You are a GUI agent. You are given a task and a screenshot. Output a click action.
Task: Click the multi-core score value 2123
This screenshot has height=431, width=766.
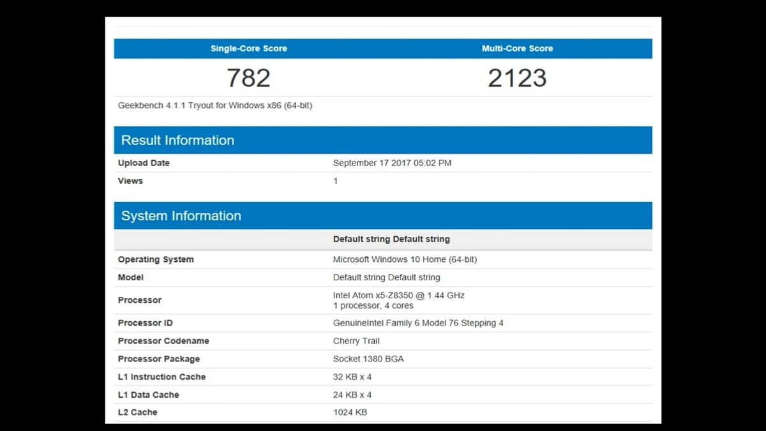[x=518, y=77]
